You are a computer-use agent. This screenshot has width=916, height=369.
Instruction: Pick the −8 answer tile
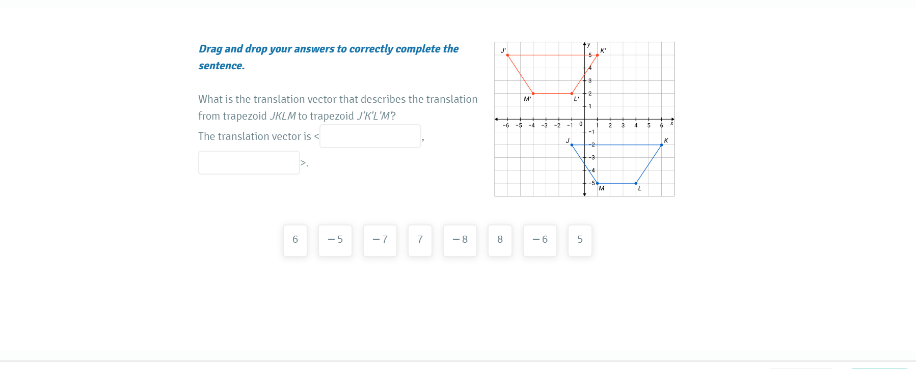tap(460, 240)
